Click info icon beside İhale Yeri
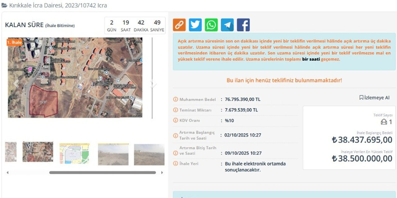397x198 pixels. tap(176, 164)
